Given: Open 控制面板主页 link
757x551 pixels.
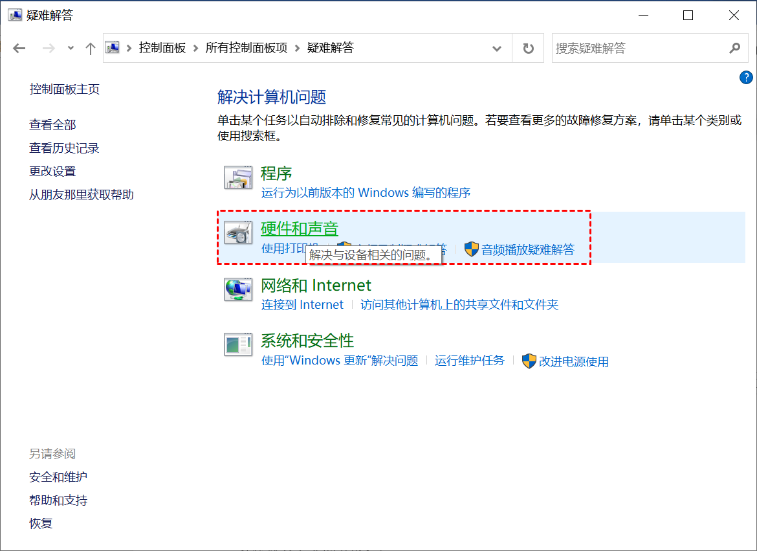Looking at the screenshot, I should (64, 89).
